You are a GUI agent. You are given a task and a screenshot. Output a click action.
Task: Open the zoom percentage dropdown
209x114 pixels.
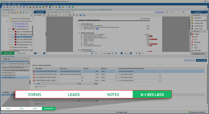click(x=128, y=54)
